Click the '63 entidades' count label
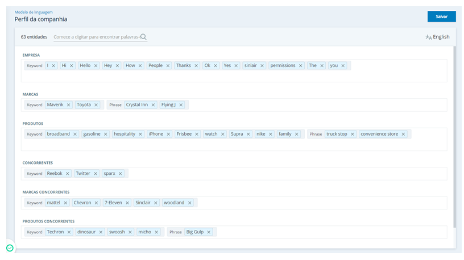The image size is (464, 260). 34,37
